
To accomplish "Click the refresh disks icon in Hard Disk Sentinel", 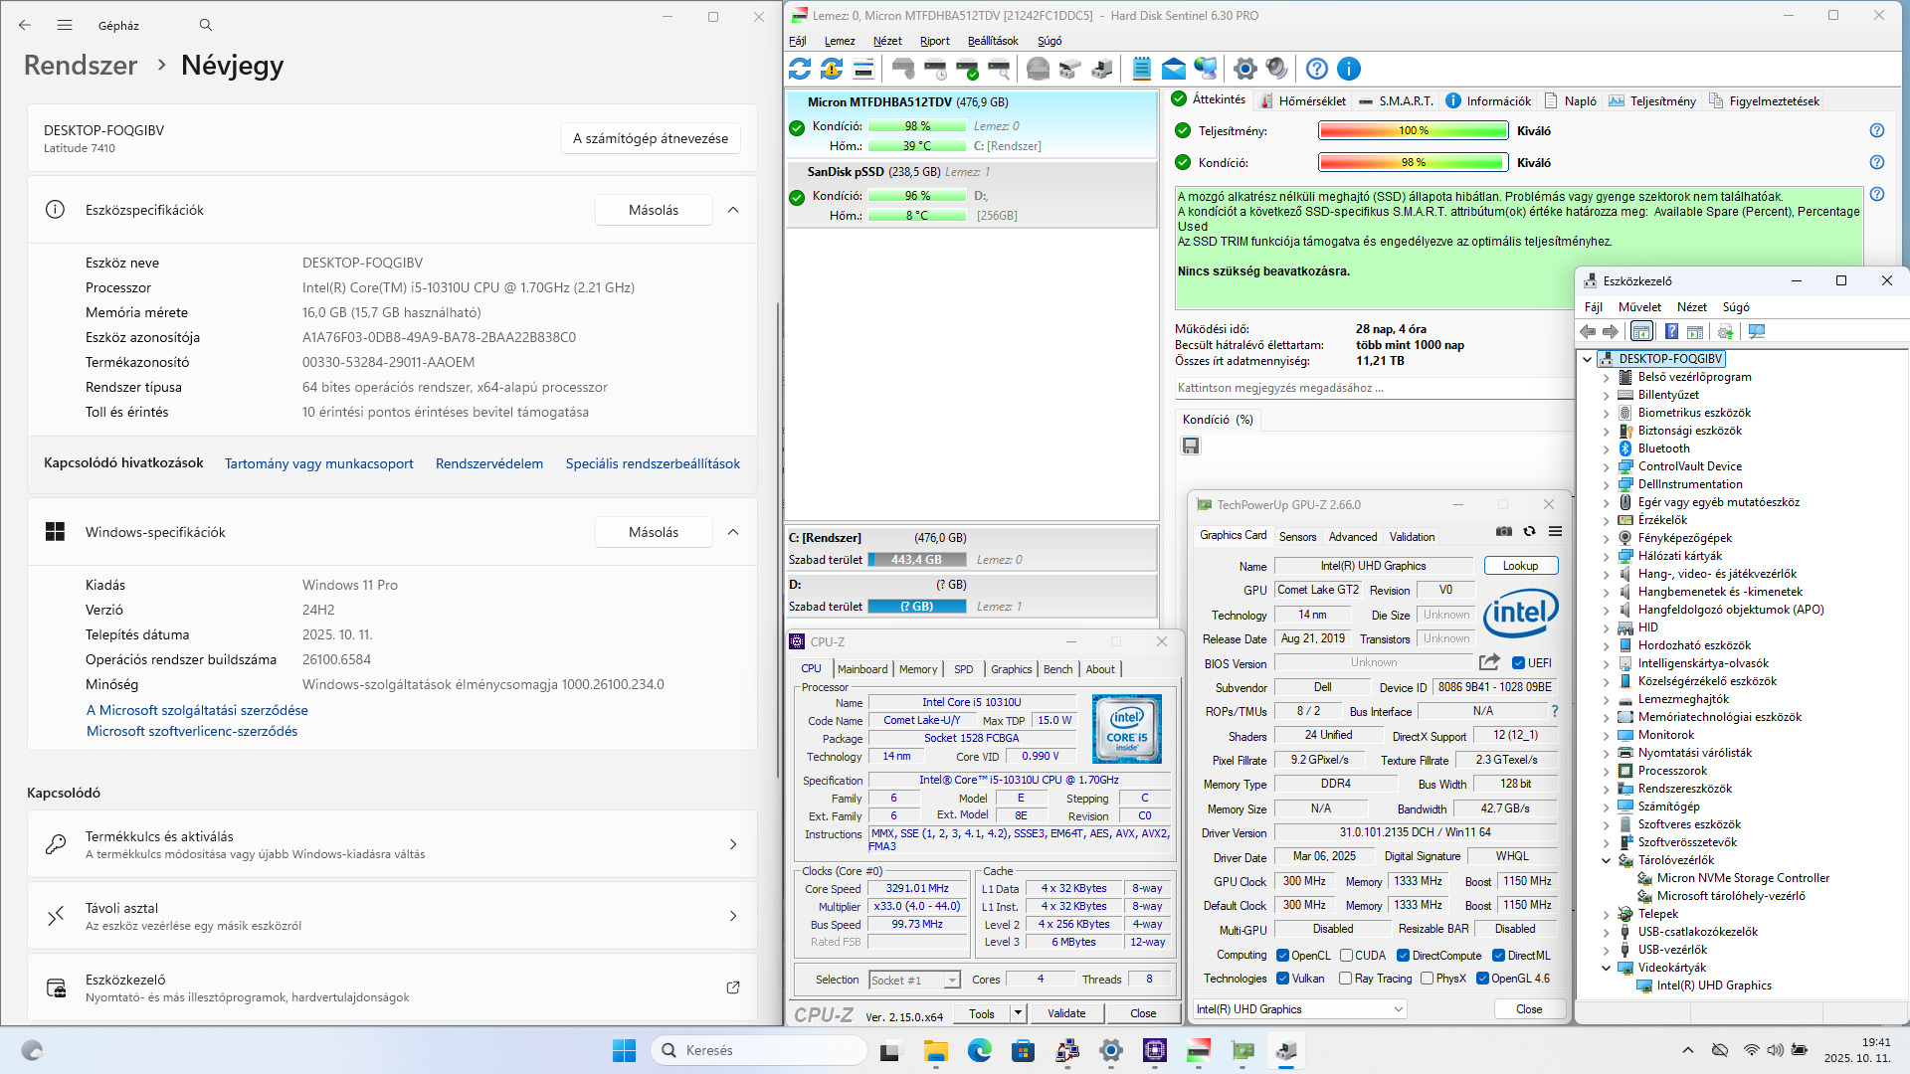I will click(800, 69).
